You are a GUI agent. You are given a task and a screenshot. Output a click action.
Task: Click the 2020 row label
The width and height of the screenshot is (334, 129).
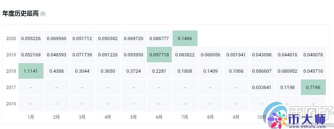point(11,39)
